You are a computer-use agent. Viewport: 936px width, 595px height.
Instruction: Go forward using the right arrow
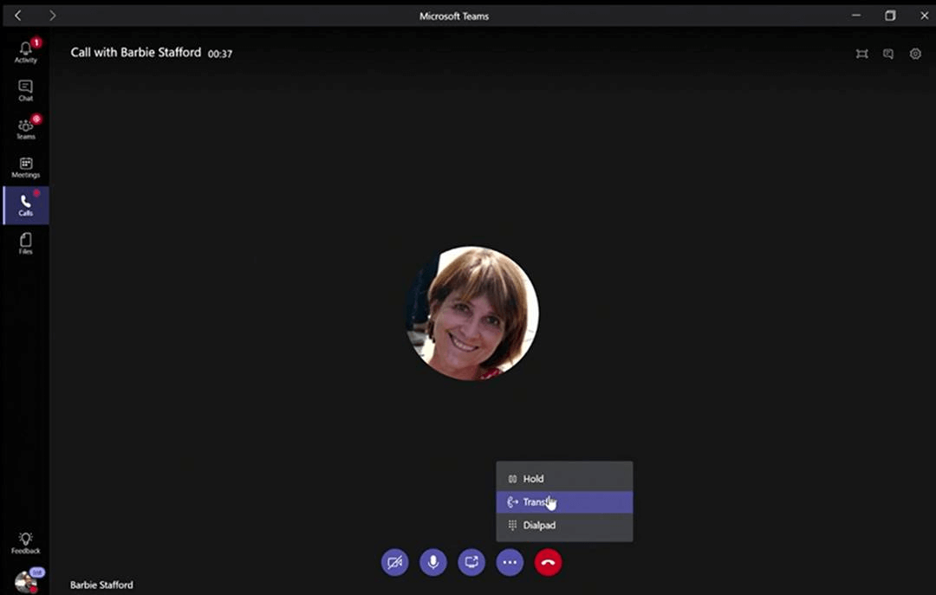point(53,16)
